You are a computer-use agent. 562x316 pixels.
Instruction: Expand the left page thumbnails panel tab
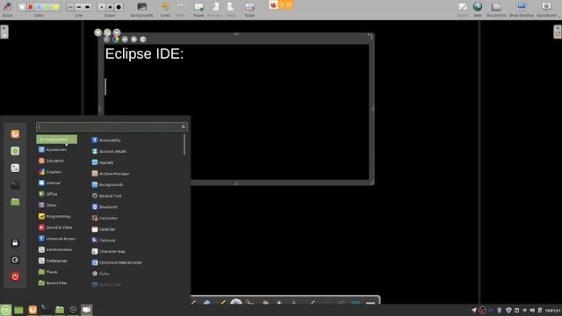(x=4, y=32)
